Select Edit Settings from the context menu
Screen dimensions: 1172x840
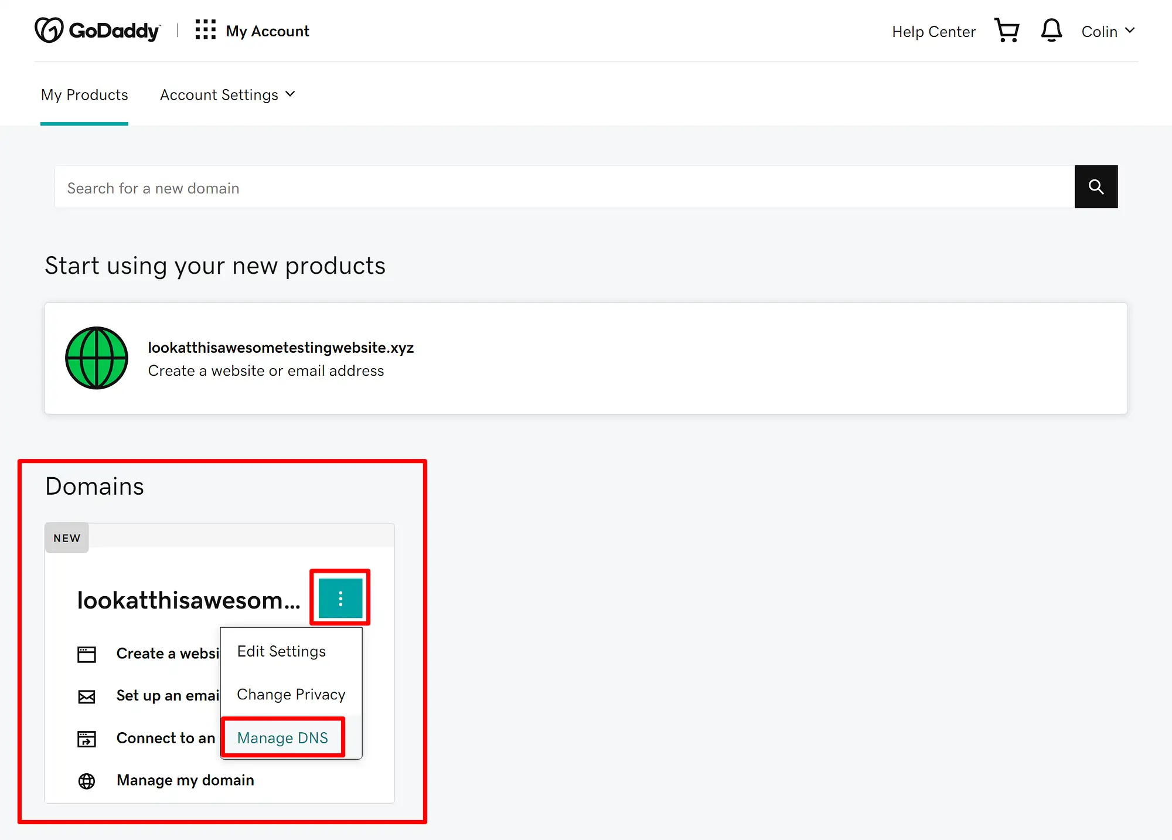pyautogui.click(x=281, y=651)
